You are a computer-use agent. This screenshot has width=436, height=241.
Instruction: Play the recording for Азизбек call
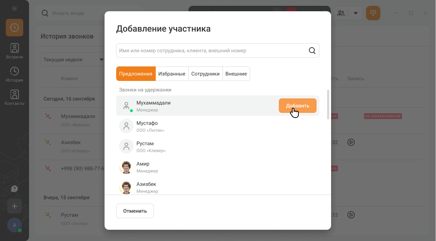(351, 142)
